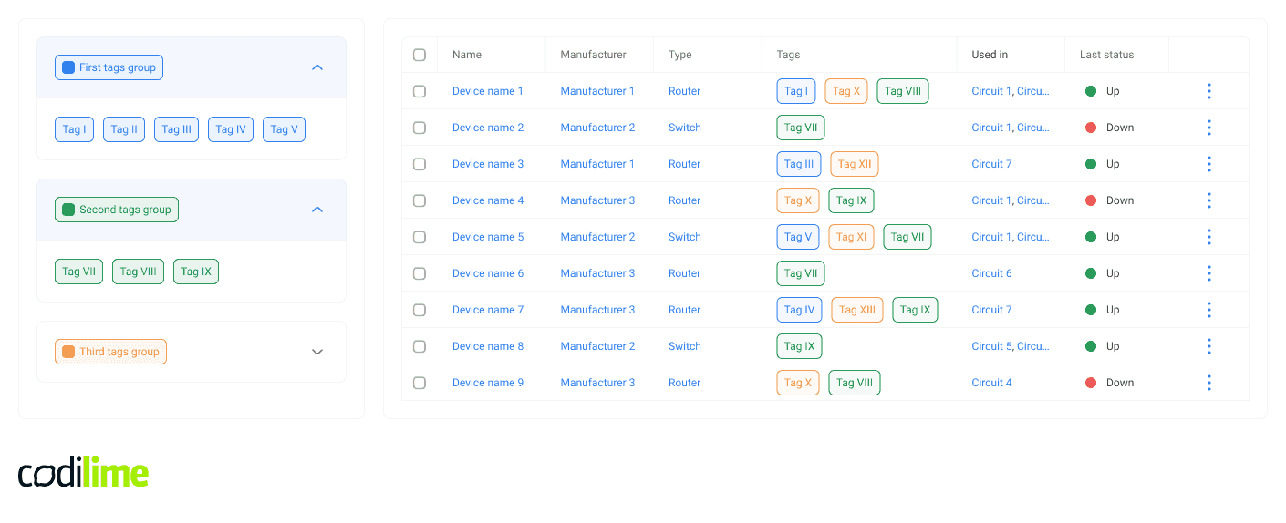The width and height of the screenshot is (1286, 523).
Task: Select Tag IV in the First tags group panel
Action: point(231,129)
